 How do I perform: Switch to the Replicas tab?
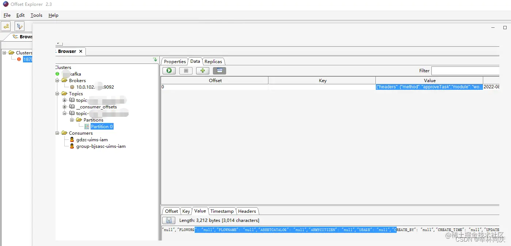(213, 62)
